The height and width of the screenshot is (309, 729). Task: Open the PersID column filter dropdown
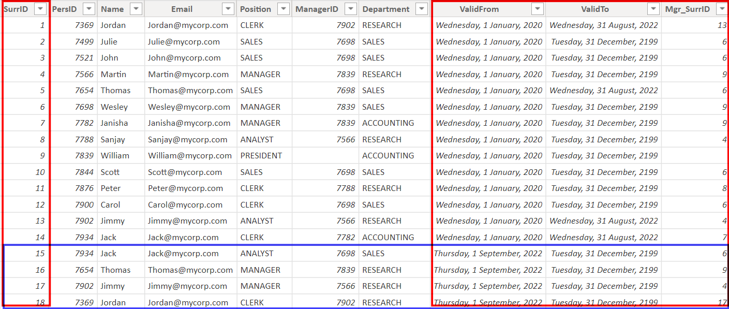tap(89, 9)
